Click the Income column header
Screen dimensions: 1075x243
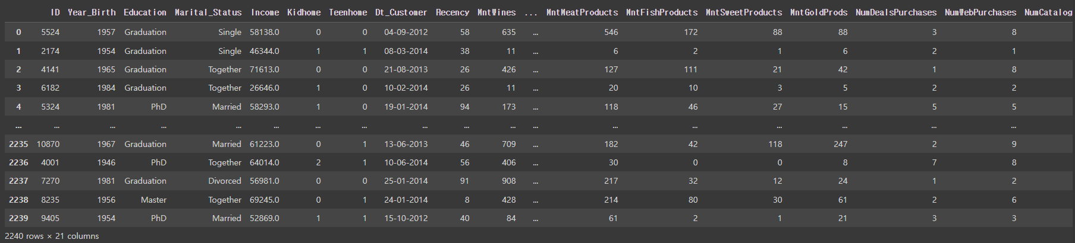(265, 12)
